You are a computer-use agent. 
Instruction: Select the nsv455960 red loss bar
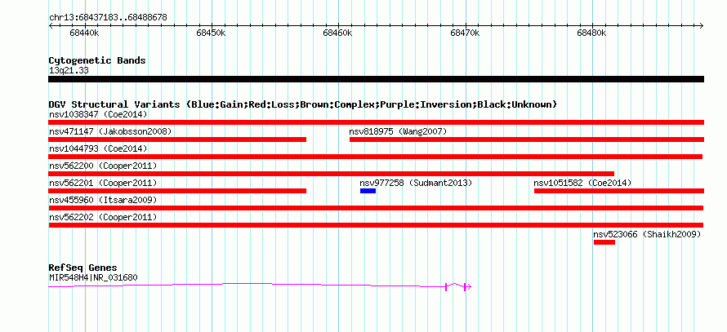coord(376,208)
